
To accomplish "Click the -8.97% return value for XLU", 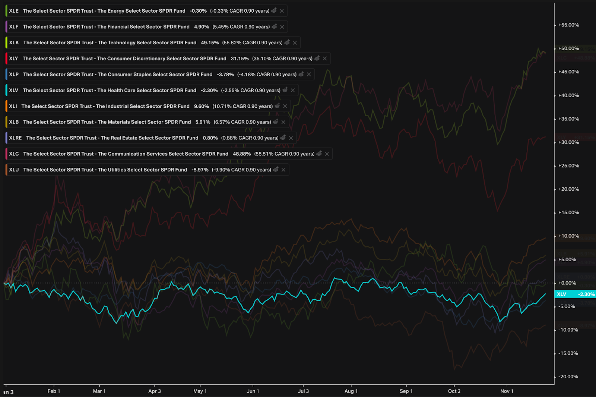I will [x=200, y=170].
